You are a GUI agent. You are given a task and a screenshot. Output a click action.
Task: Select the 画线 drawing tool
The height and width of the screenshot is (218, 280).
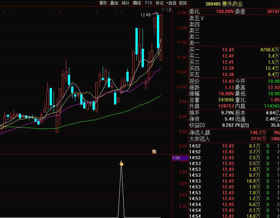point(137,3)
